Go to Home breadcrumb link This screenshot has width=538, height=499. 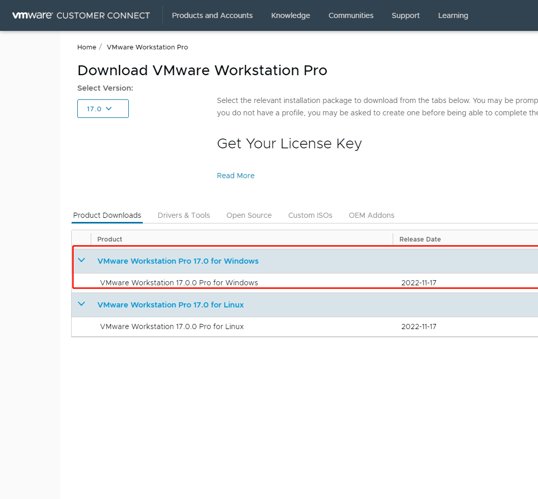87,47
